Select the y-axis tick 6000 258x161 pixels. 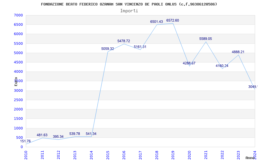18,34
